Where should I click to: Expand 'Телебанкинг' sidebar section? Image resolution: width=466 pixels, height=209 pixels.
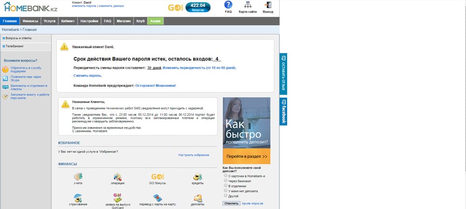pyautogui.click(x=26, y=46)
